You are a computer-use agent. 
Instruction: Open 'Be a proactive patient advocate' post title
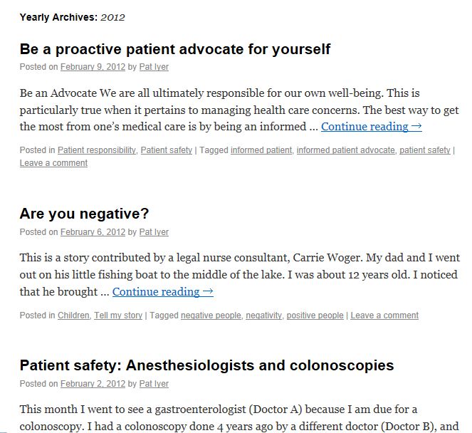[175, 49]
